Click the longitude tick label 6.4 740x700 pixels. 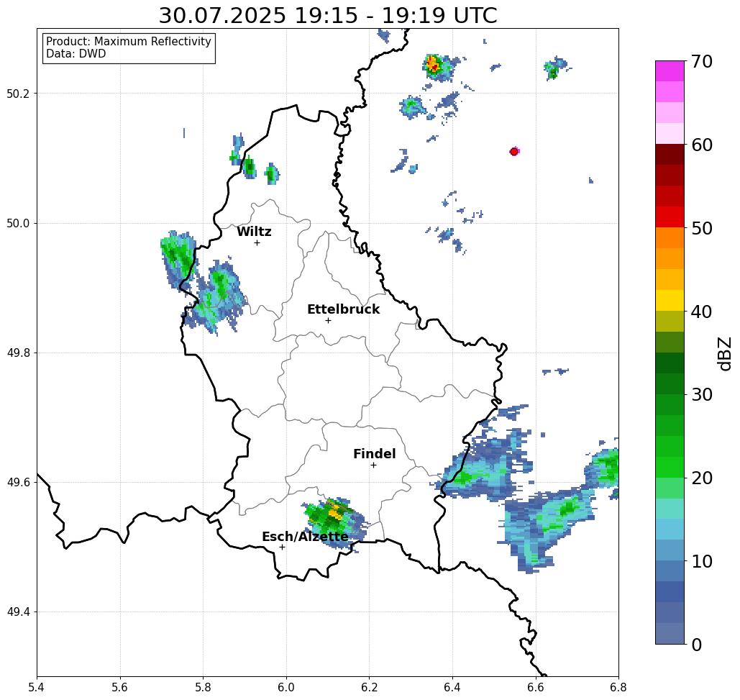452,687
